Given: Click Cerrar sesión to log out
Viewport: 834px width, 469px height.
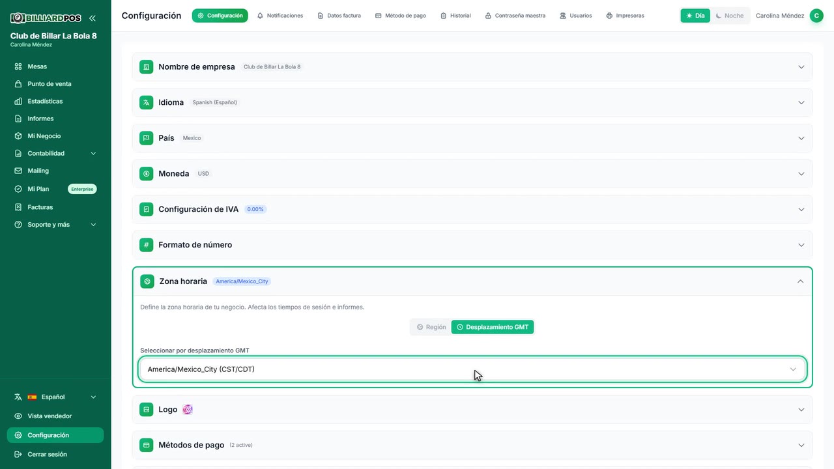Looking at the screenshot, I should click(55, 454).
